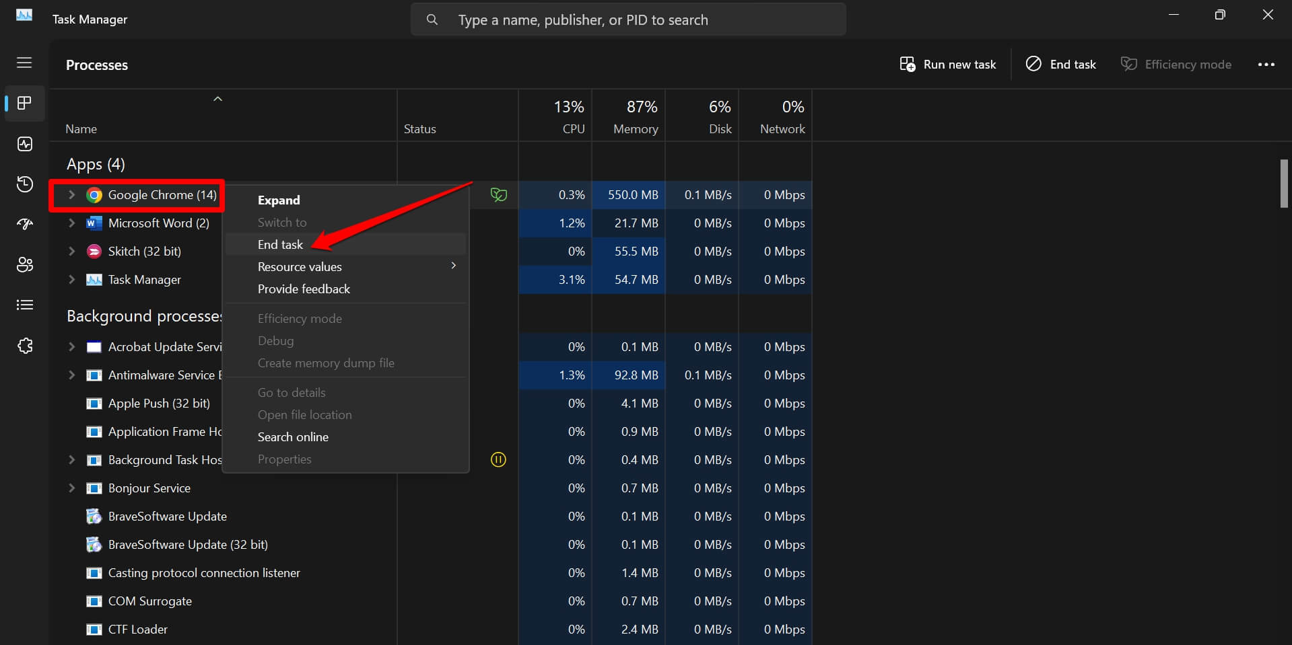This screenshot has height=645, width=1292.
Task: Sort by the Disk column header
Action: (702, 116)
